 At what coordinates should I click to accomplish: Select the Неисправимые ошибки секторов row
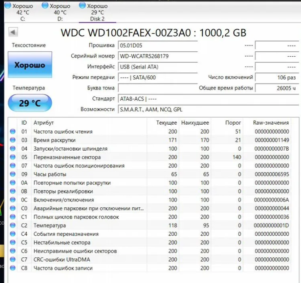coord(150,251)
